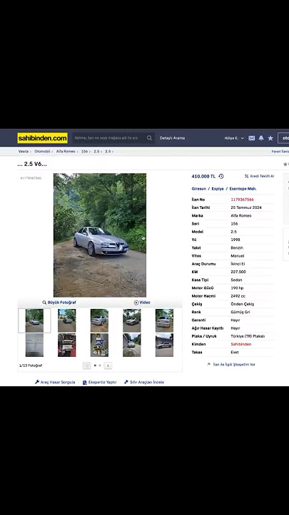Select the last thumbnail in bottom row
Viewport: 289px width, 515px height.
(165, 345)
